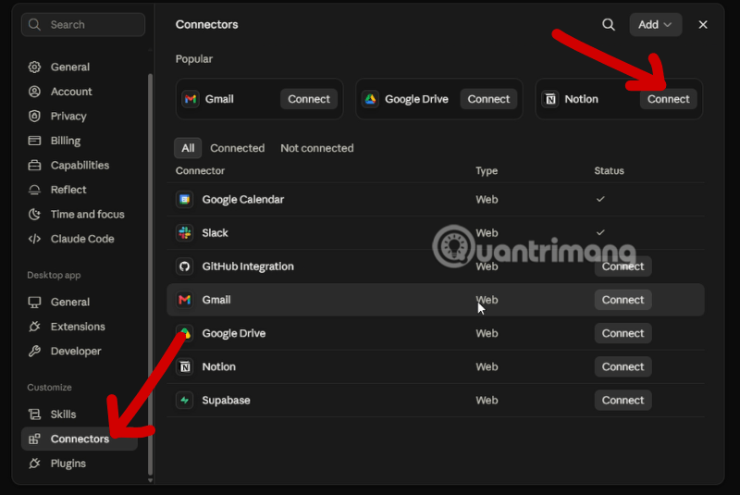Click the Supabase row name
The height and width of the screenshot is (495, 740).
point(226,401)
